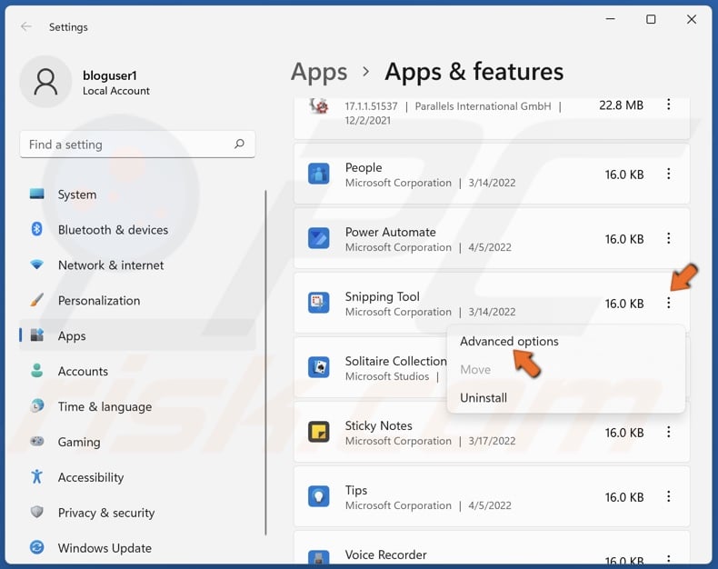
Task: Select Apps category in sidebar
Action: (137, 335)
